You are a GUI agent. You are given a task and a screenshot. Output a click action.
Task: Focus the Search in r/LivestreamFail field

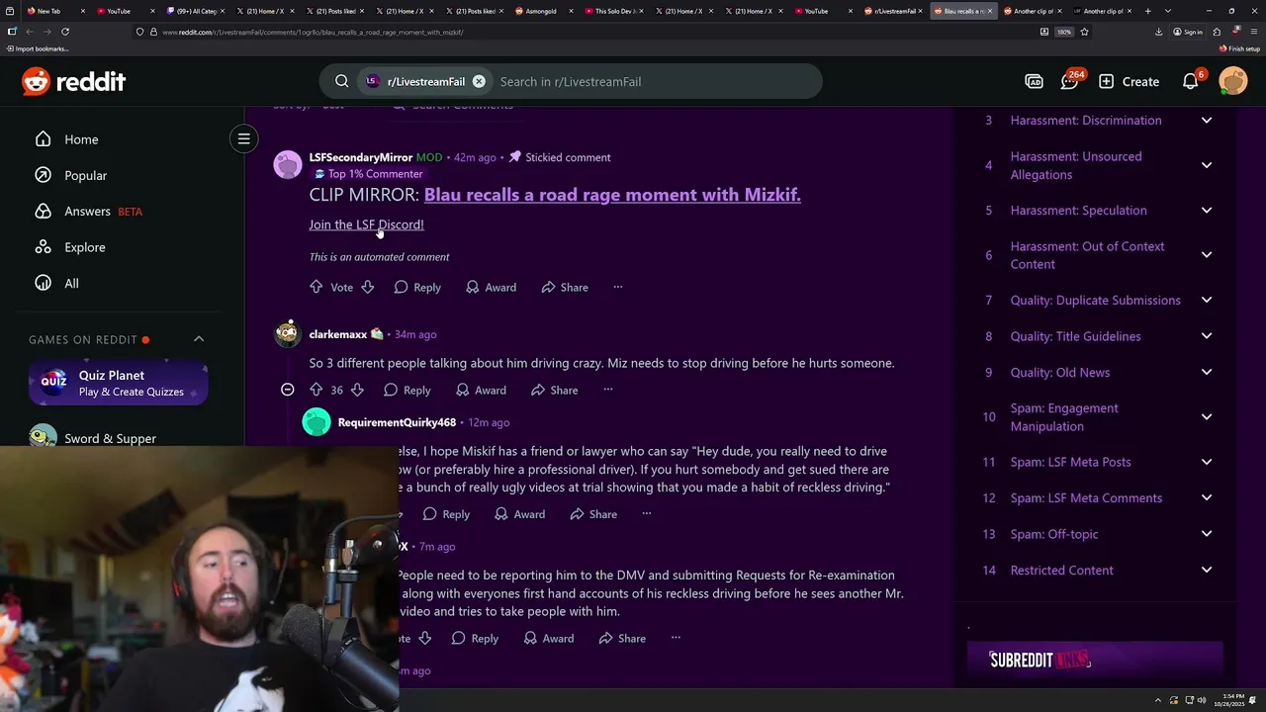(x=653, y=81)
